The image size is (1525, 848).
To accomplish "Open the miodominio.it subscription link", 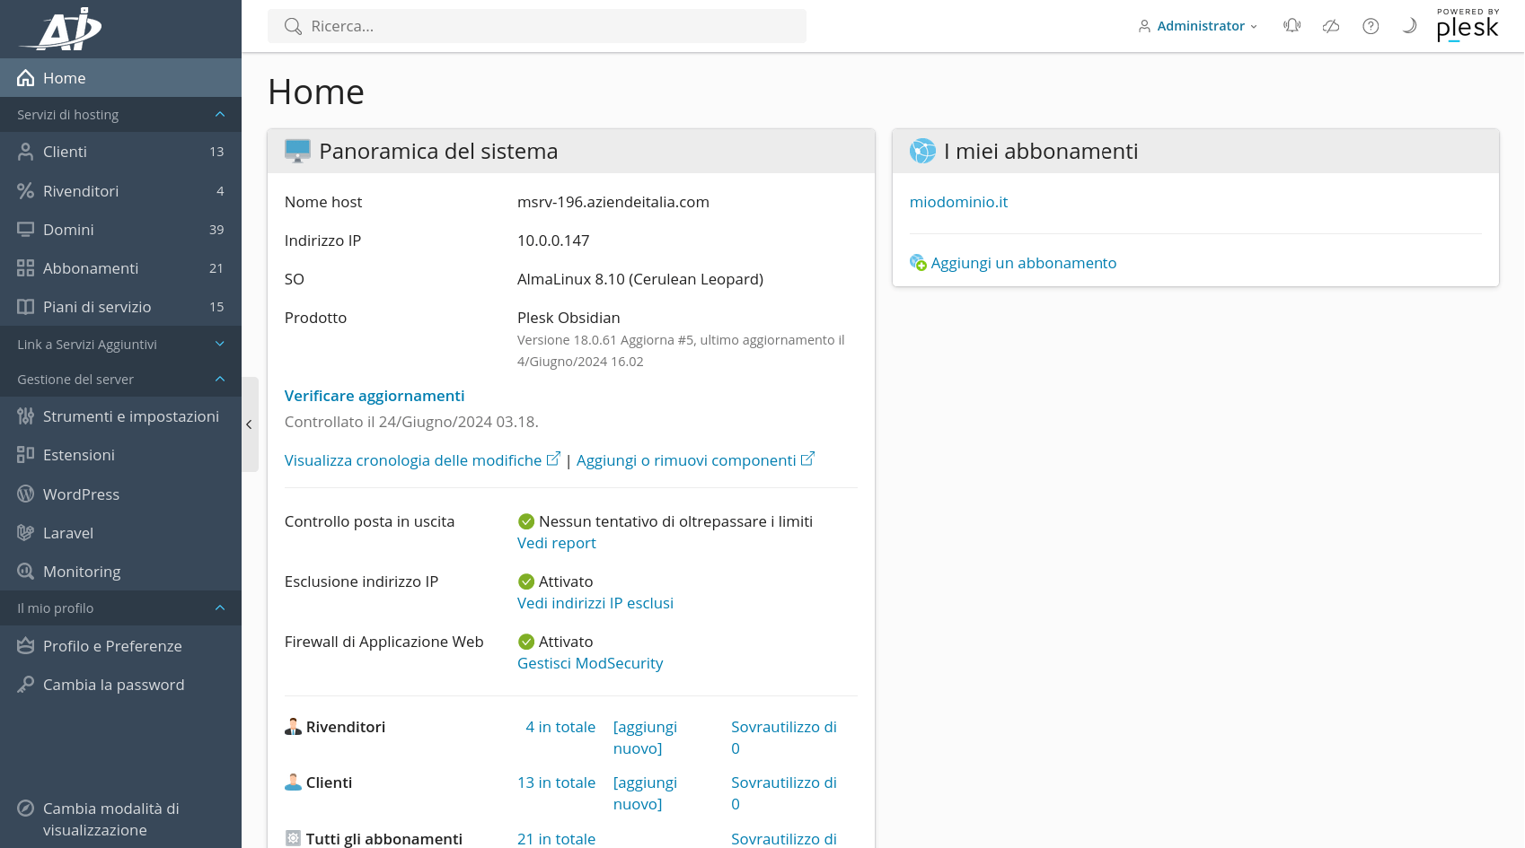I will [x=958, y=202].
